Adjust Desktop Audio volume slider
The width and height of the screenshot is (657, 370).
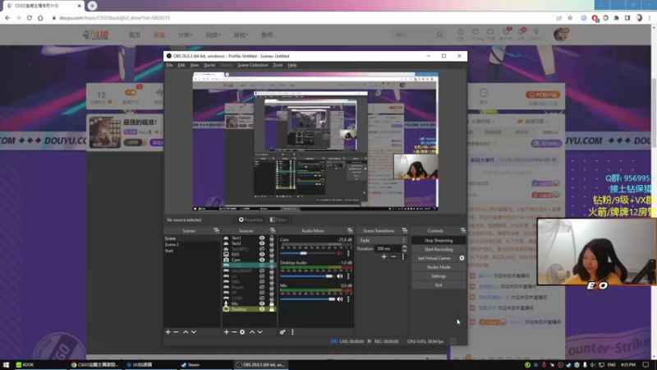click(329, 276)
